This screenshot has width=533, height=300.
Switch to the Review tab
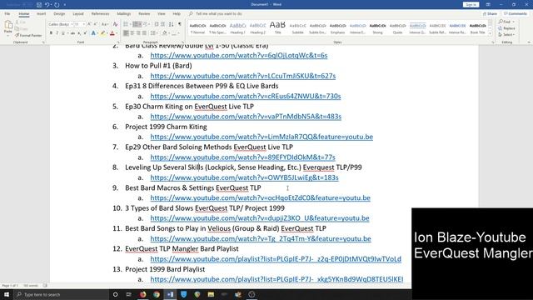pyautogui.click(x=144, y=13)
